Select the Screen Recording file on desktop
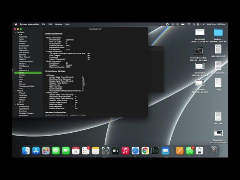Viewport: 240px width, 180px height. pyautogui.click(x=198, y=54)
